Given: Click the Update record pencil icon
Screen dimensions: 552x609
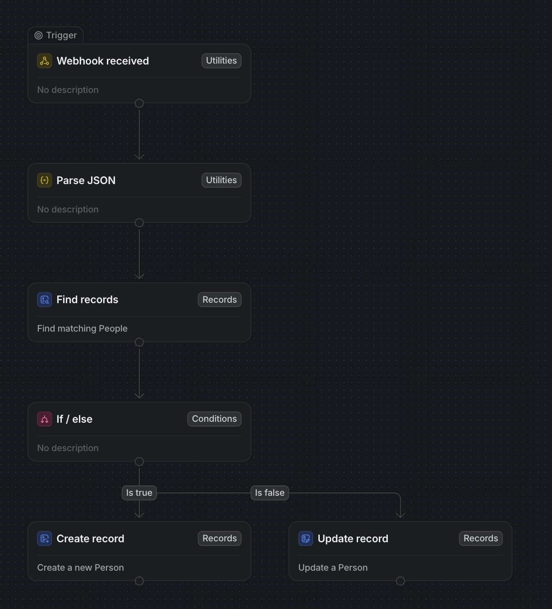Looking at the screenshot, I should 306,539.
